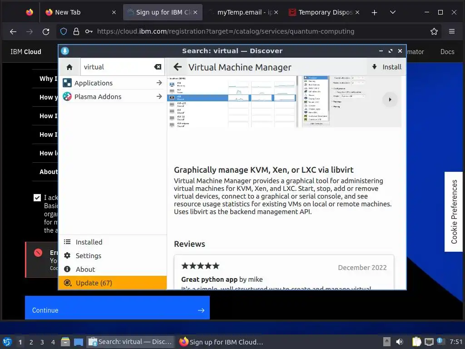
Task: Click the clock showing 7:51
Action: pyautogui.click(x=456, y=342)
